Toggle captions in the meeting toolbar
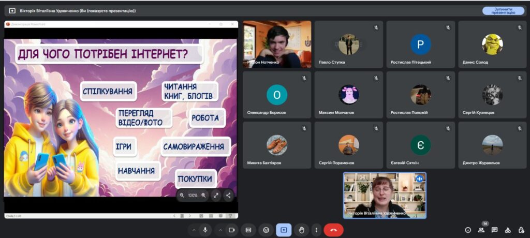The image size is (530, 238). click(x=248, y=230)
